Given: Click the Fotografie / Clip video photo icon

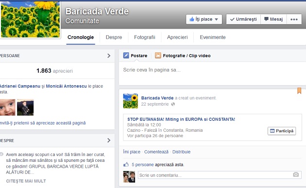Looking at the screenshot, I should click(x=158, y=55).
